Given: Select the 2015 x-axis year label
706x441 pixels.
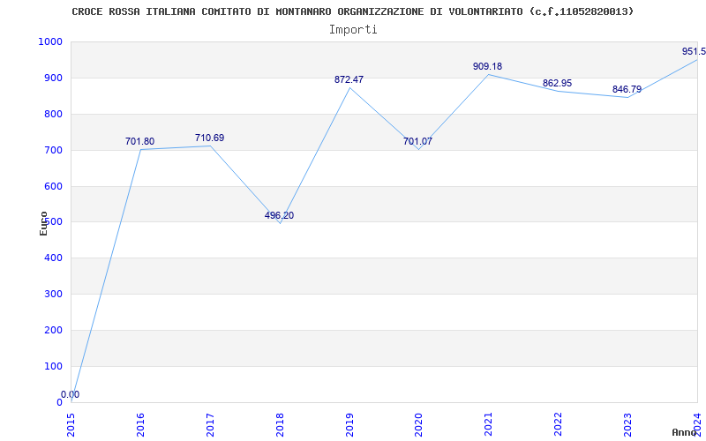Looking at the screenshot, I should click(x=71, y=424).
